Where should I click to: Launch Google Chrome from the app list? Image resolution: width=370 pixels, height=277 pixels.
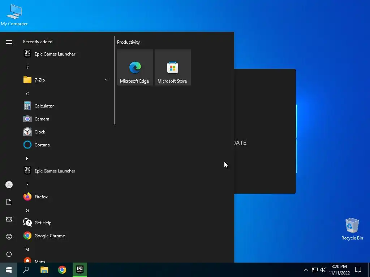point(66,236)
